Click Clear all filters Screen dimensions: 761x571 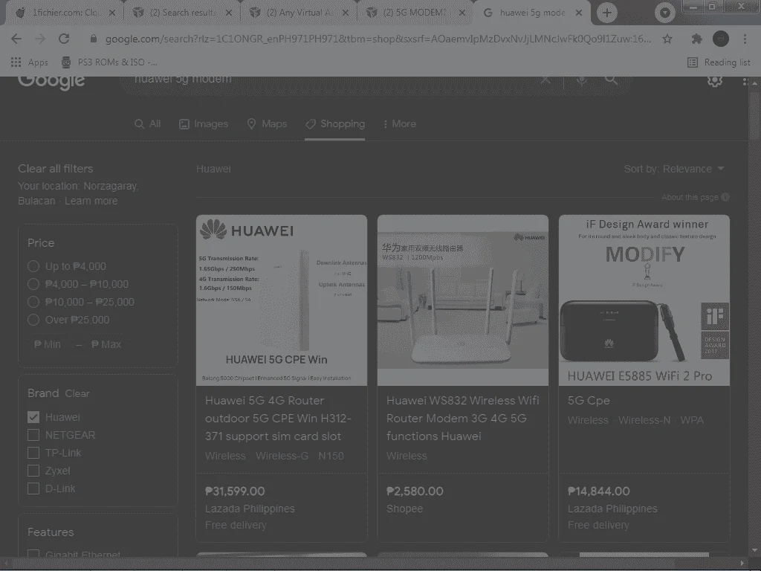[x=55, y=169]
